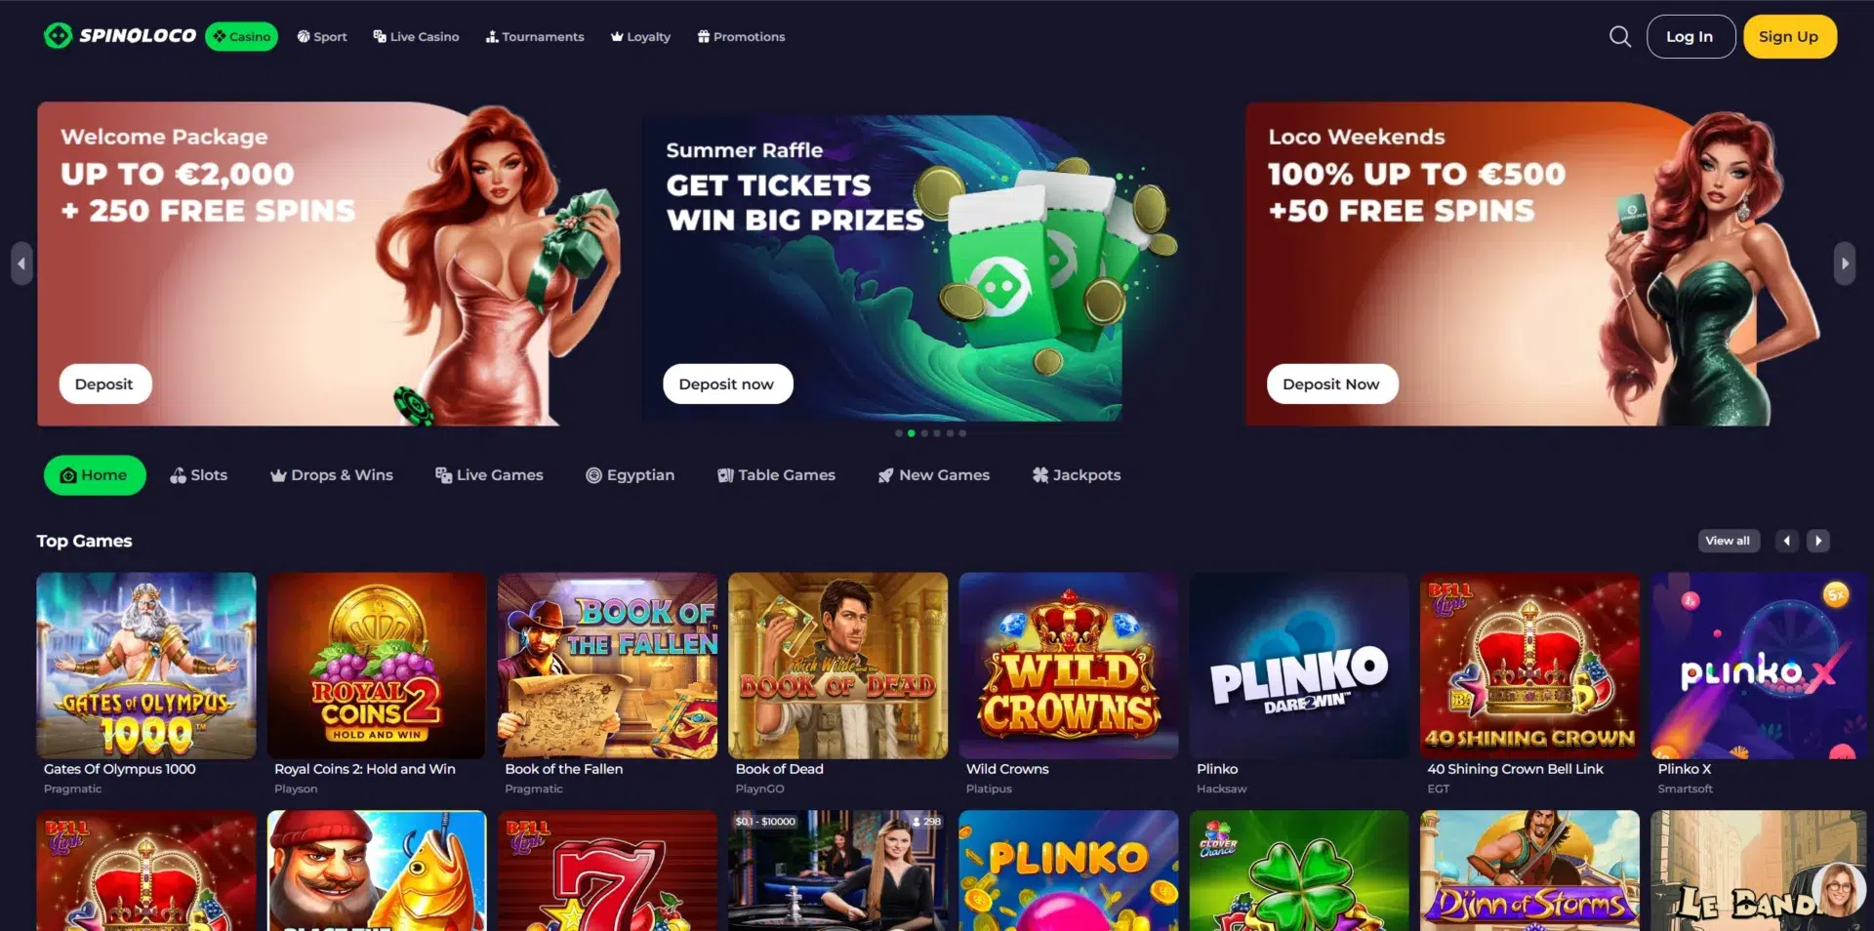This screenshot has height=931, width=1874.
Task: Go to the Promotions menu item
Action: point(741,37)
